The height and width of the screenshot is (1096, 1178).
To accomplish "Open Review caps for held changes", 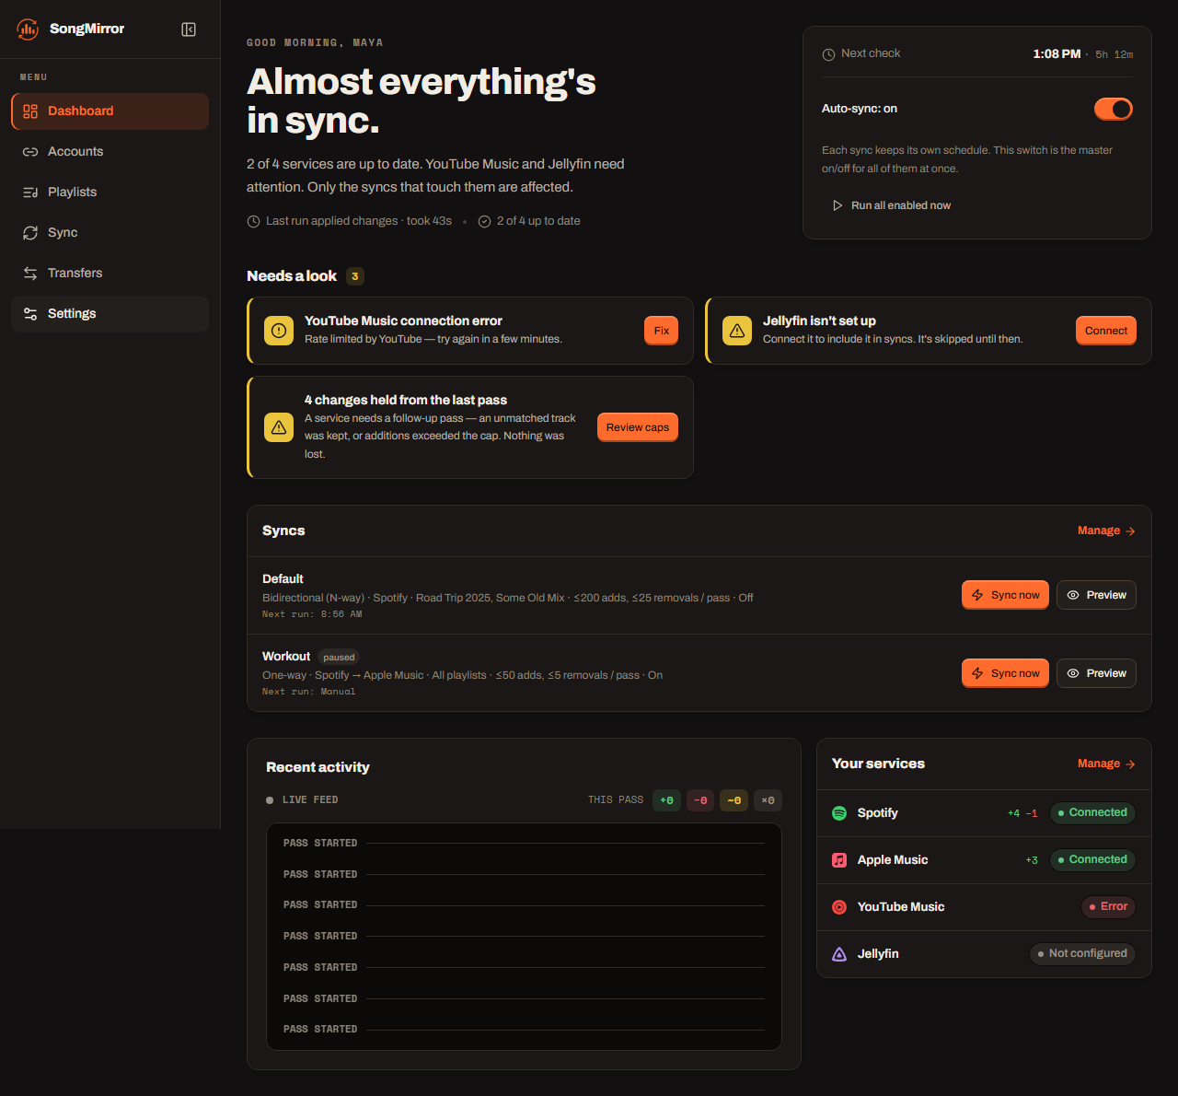I will (x=638, y=427).
